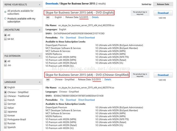177x131 pixels.
Task: Select the SHA1 hash starting BD684278
Action: click(79, 96)
